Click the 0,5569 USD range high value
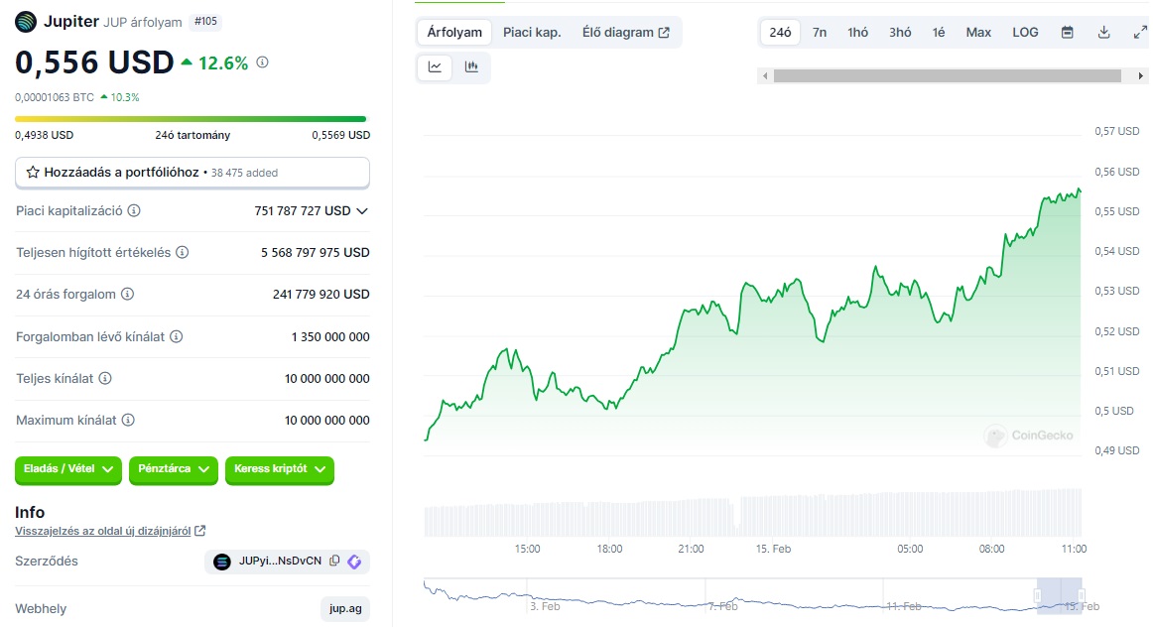 341,135
